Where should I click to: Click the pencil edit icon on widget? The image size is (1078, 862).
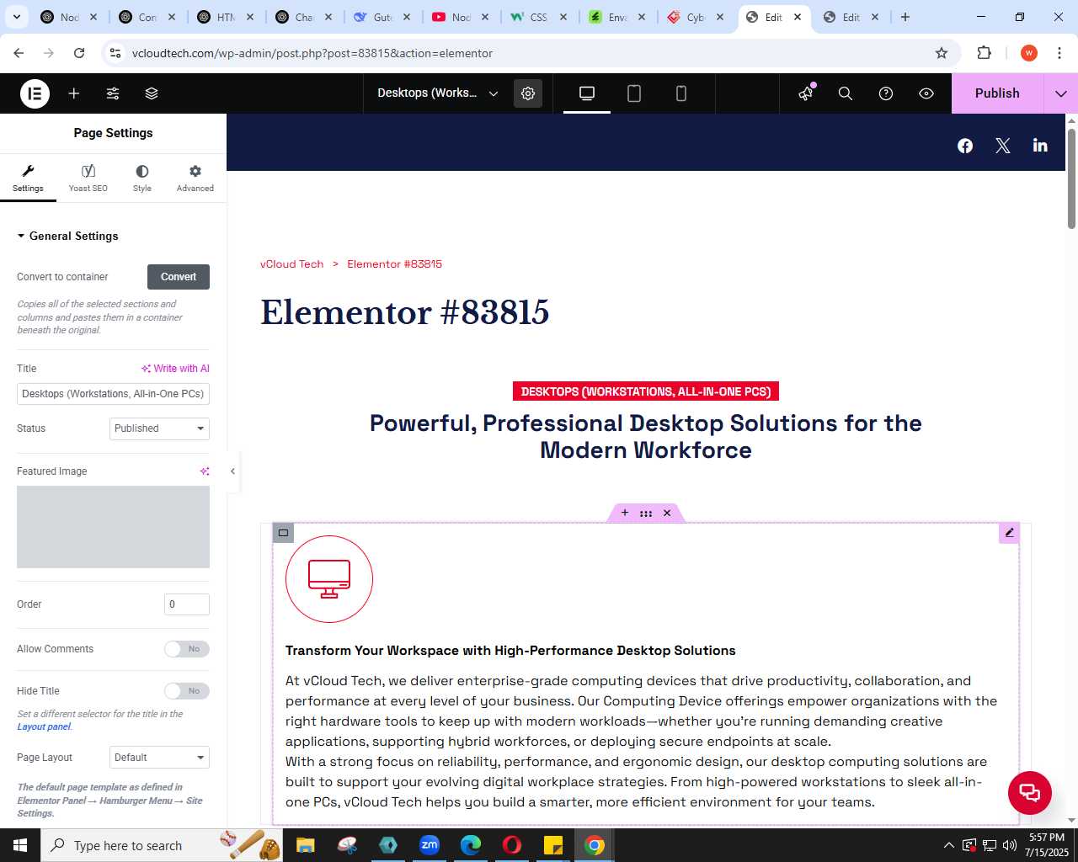(x=1009, y=533)
